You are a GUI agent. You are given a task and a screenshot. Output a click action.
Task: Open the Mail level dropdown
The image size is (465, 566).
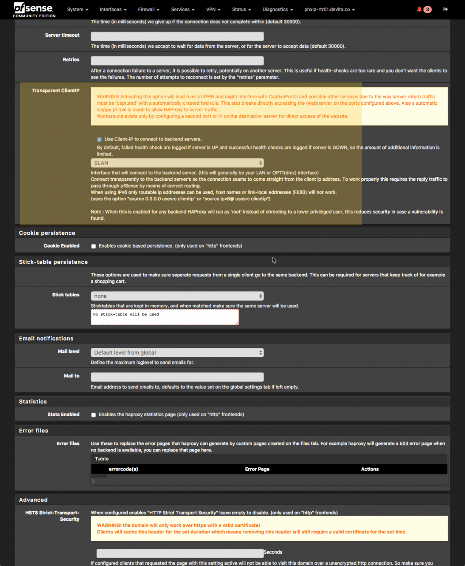tap(177, 352)
